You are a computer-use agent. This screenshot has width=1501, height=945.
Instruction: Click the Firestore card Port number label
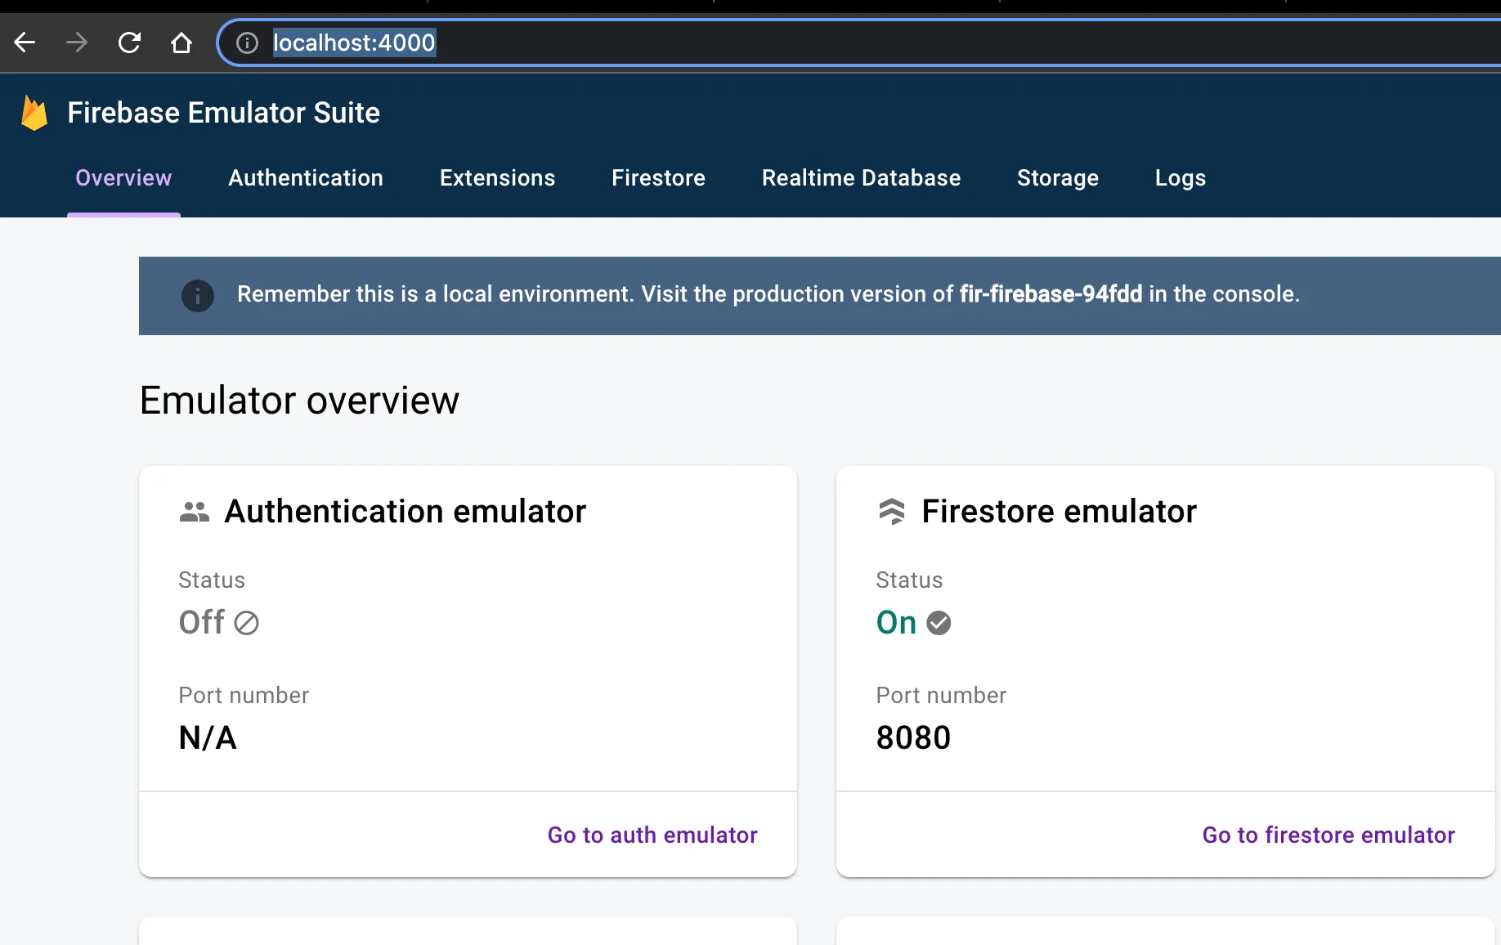tap(941, 696)
